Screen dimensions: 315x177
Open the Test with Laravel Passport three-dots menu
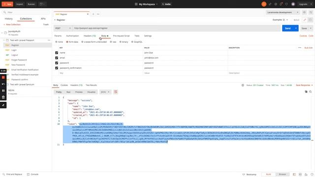49,40
